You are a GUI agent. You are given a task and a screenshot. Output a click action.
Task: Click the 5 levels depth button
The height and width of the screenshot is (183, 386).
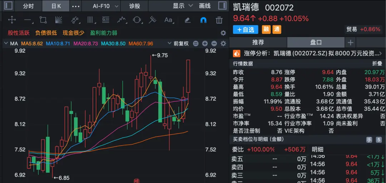coord(378,140)
